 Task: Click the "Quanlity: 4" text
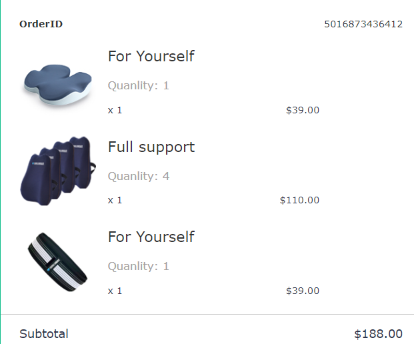click(x=138, y=176)
